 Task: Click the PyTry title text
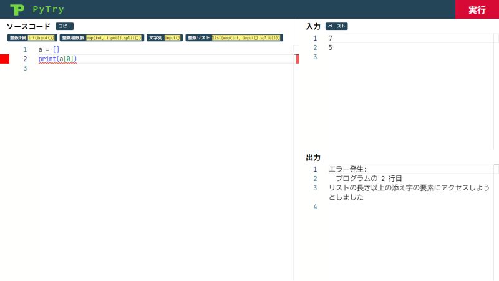click(48, 9)
